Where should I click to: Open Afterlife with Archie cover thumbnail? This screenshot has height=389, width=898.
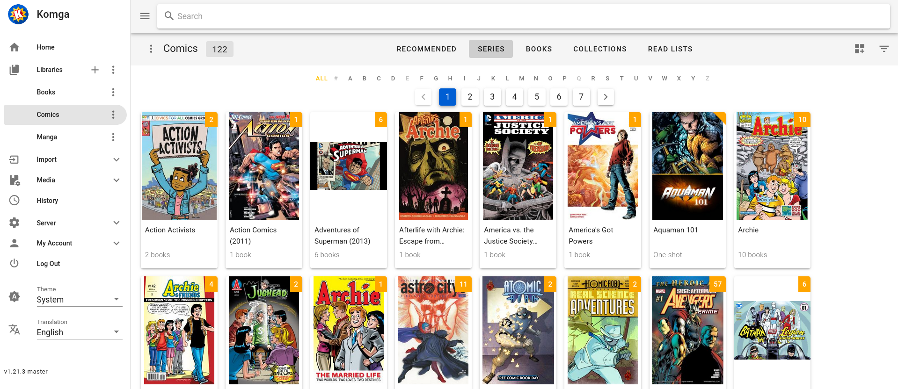tap(433, 166)
